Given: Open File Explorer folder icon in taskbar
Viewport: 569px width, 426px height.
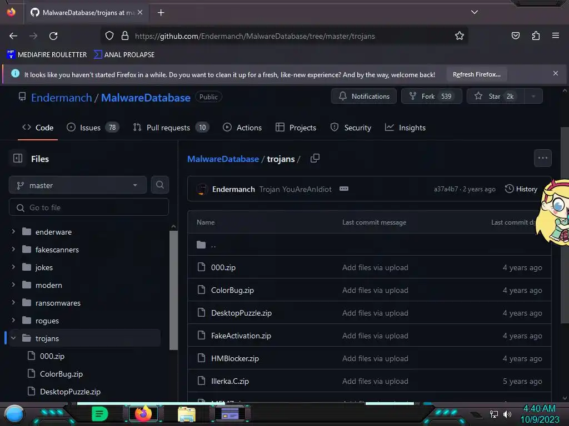Looking at the screenshot, I should pyautogui.click(x=187, y=414).
